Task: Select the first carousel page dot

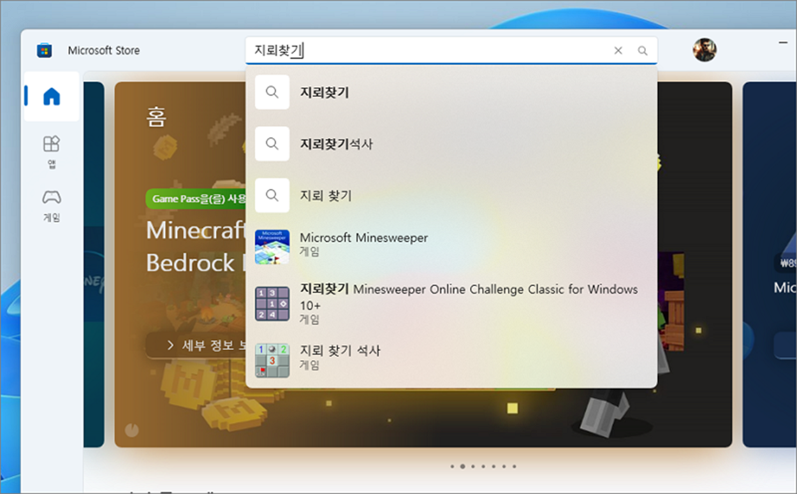Action: click(452, 467)
